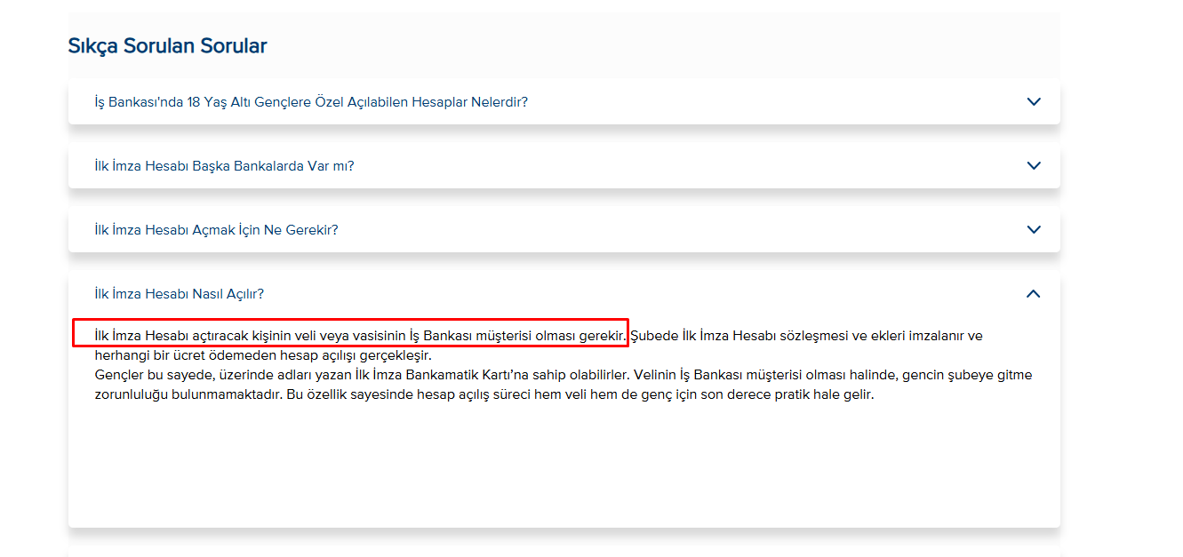Click text 'Şubede İlk İmza Hesabı sözleşmesi'
This screenshot has width=1183, height=557.
pyautogui.click(x=739, y=336)
